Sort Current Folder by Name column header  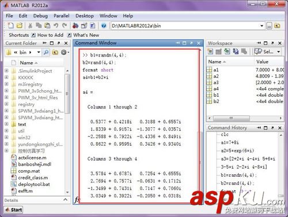tap(29, 63)
